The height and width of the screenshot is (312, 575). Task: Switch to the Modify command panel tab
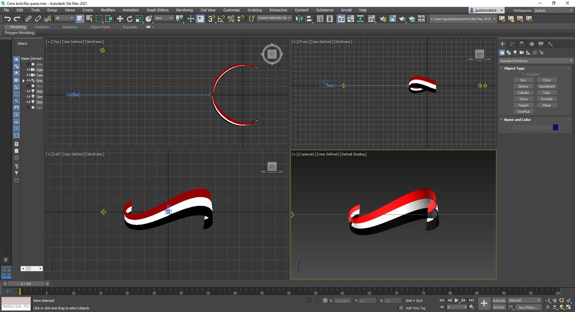pos(512,44)
